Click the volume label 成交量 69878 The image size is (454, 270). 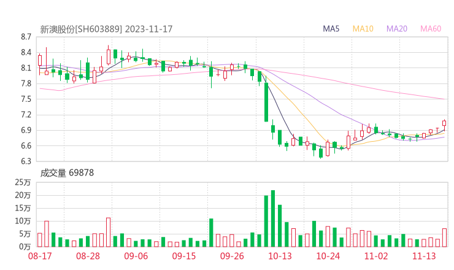67,173
